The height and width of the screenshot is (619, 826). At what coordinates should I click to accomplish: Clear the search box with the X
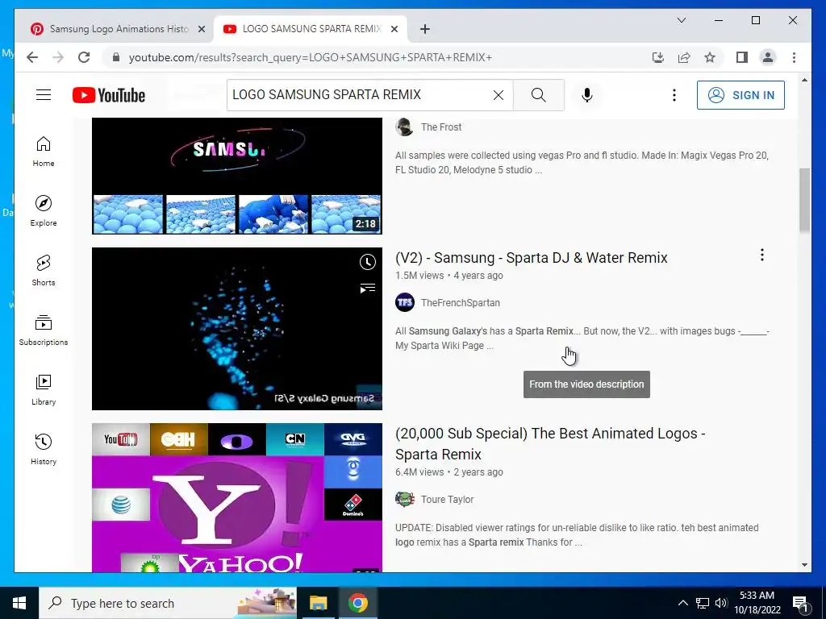498,95
